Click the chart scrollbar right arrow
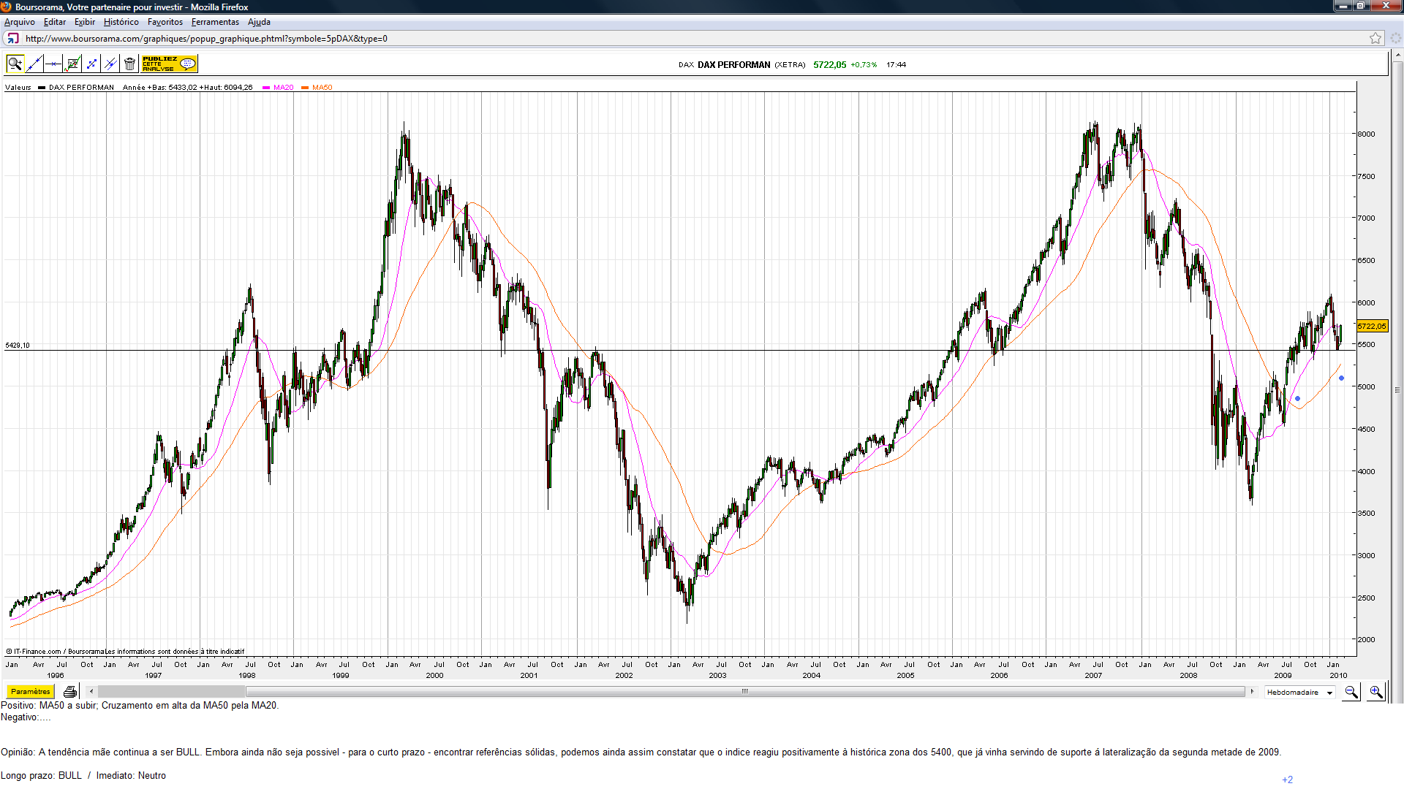This screenshot has height=789, width=1404. tap(1252, 691)
